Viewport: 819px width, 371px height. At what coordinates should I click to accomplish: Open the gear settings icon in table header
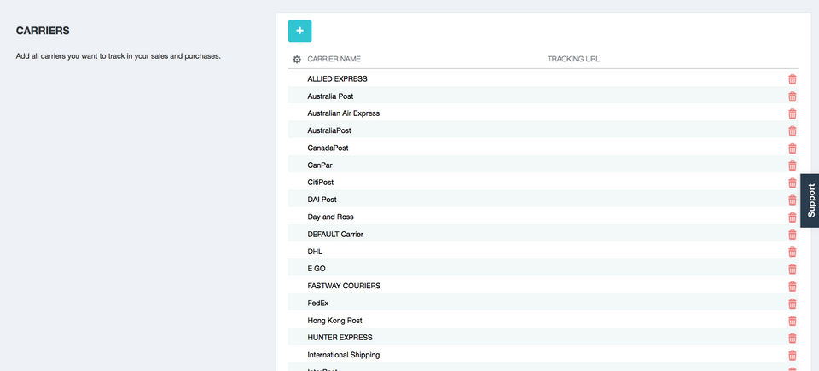click(x=297, y=60)
